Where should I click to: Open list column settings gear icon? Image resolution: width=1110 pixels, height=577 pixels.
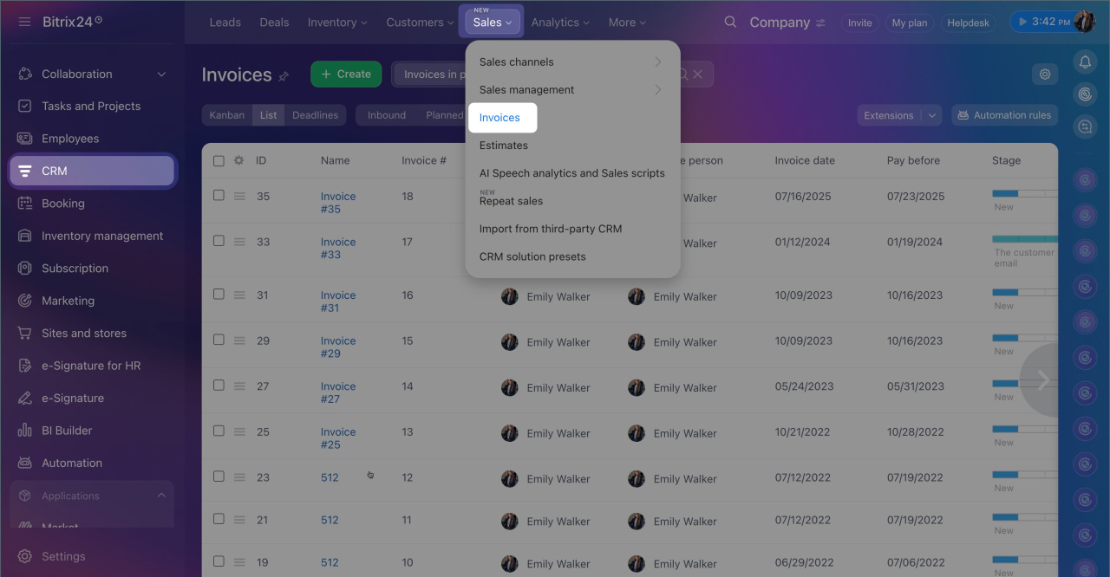pos(239,160)
